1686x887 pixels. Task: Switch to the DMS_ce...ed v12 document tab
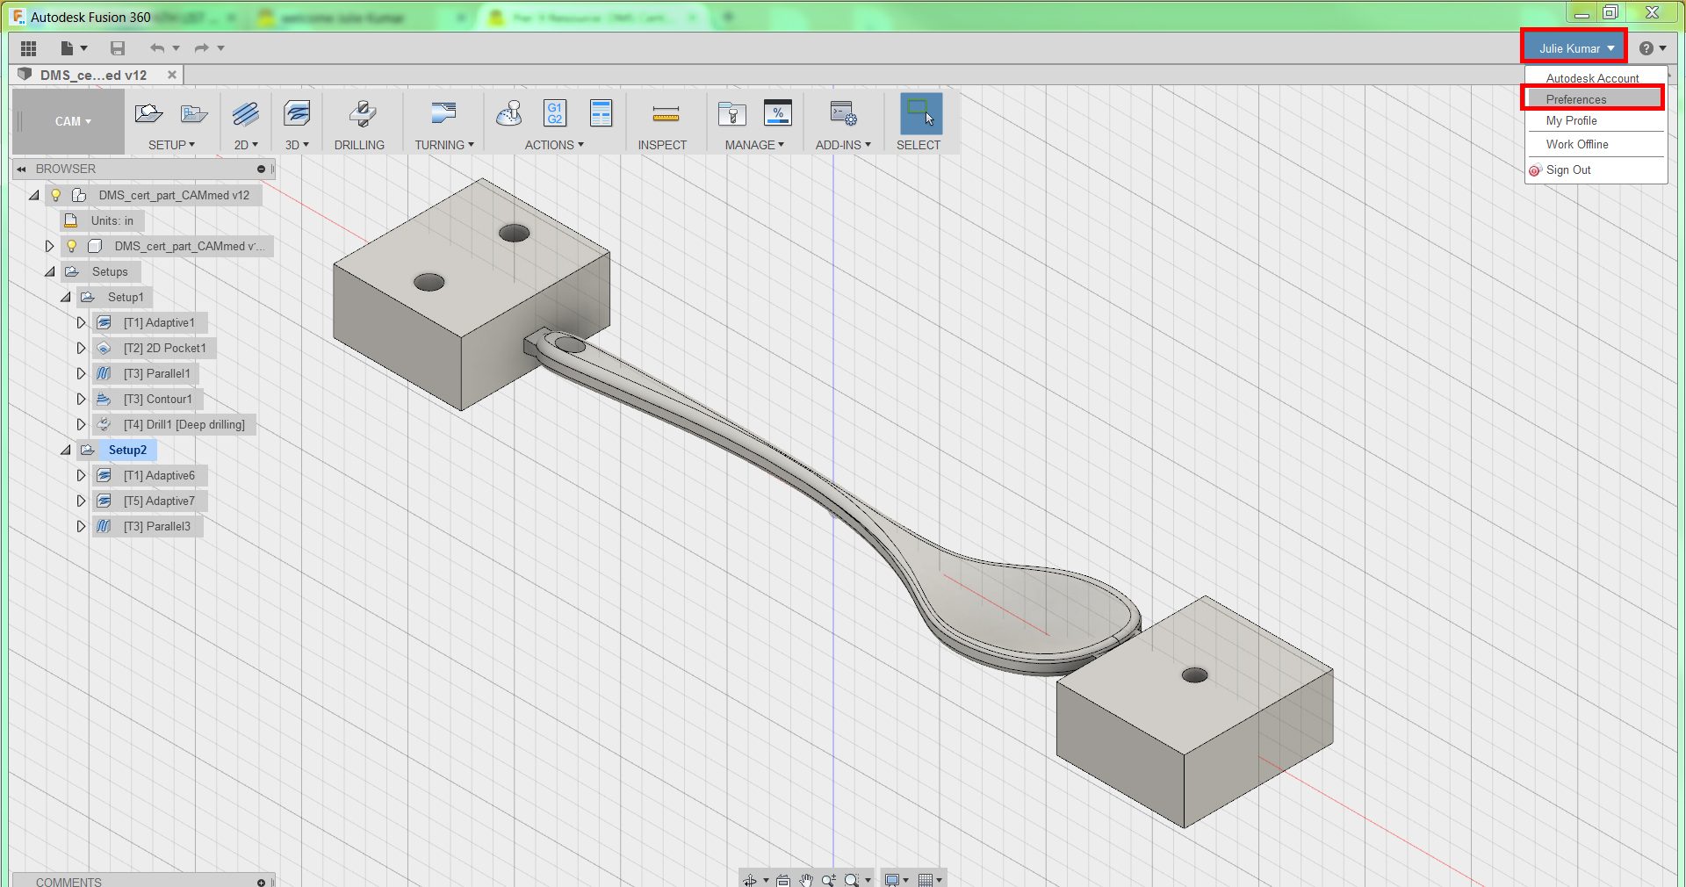click(93, 75)
